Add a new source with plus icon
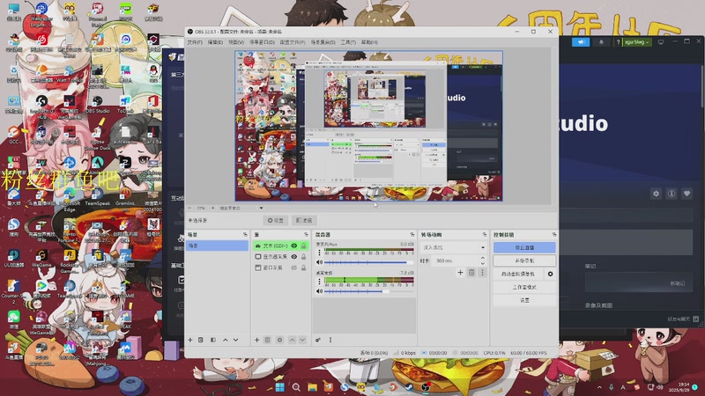This screenshot has width=705, height=396. 256,340
